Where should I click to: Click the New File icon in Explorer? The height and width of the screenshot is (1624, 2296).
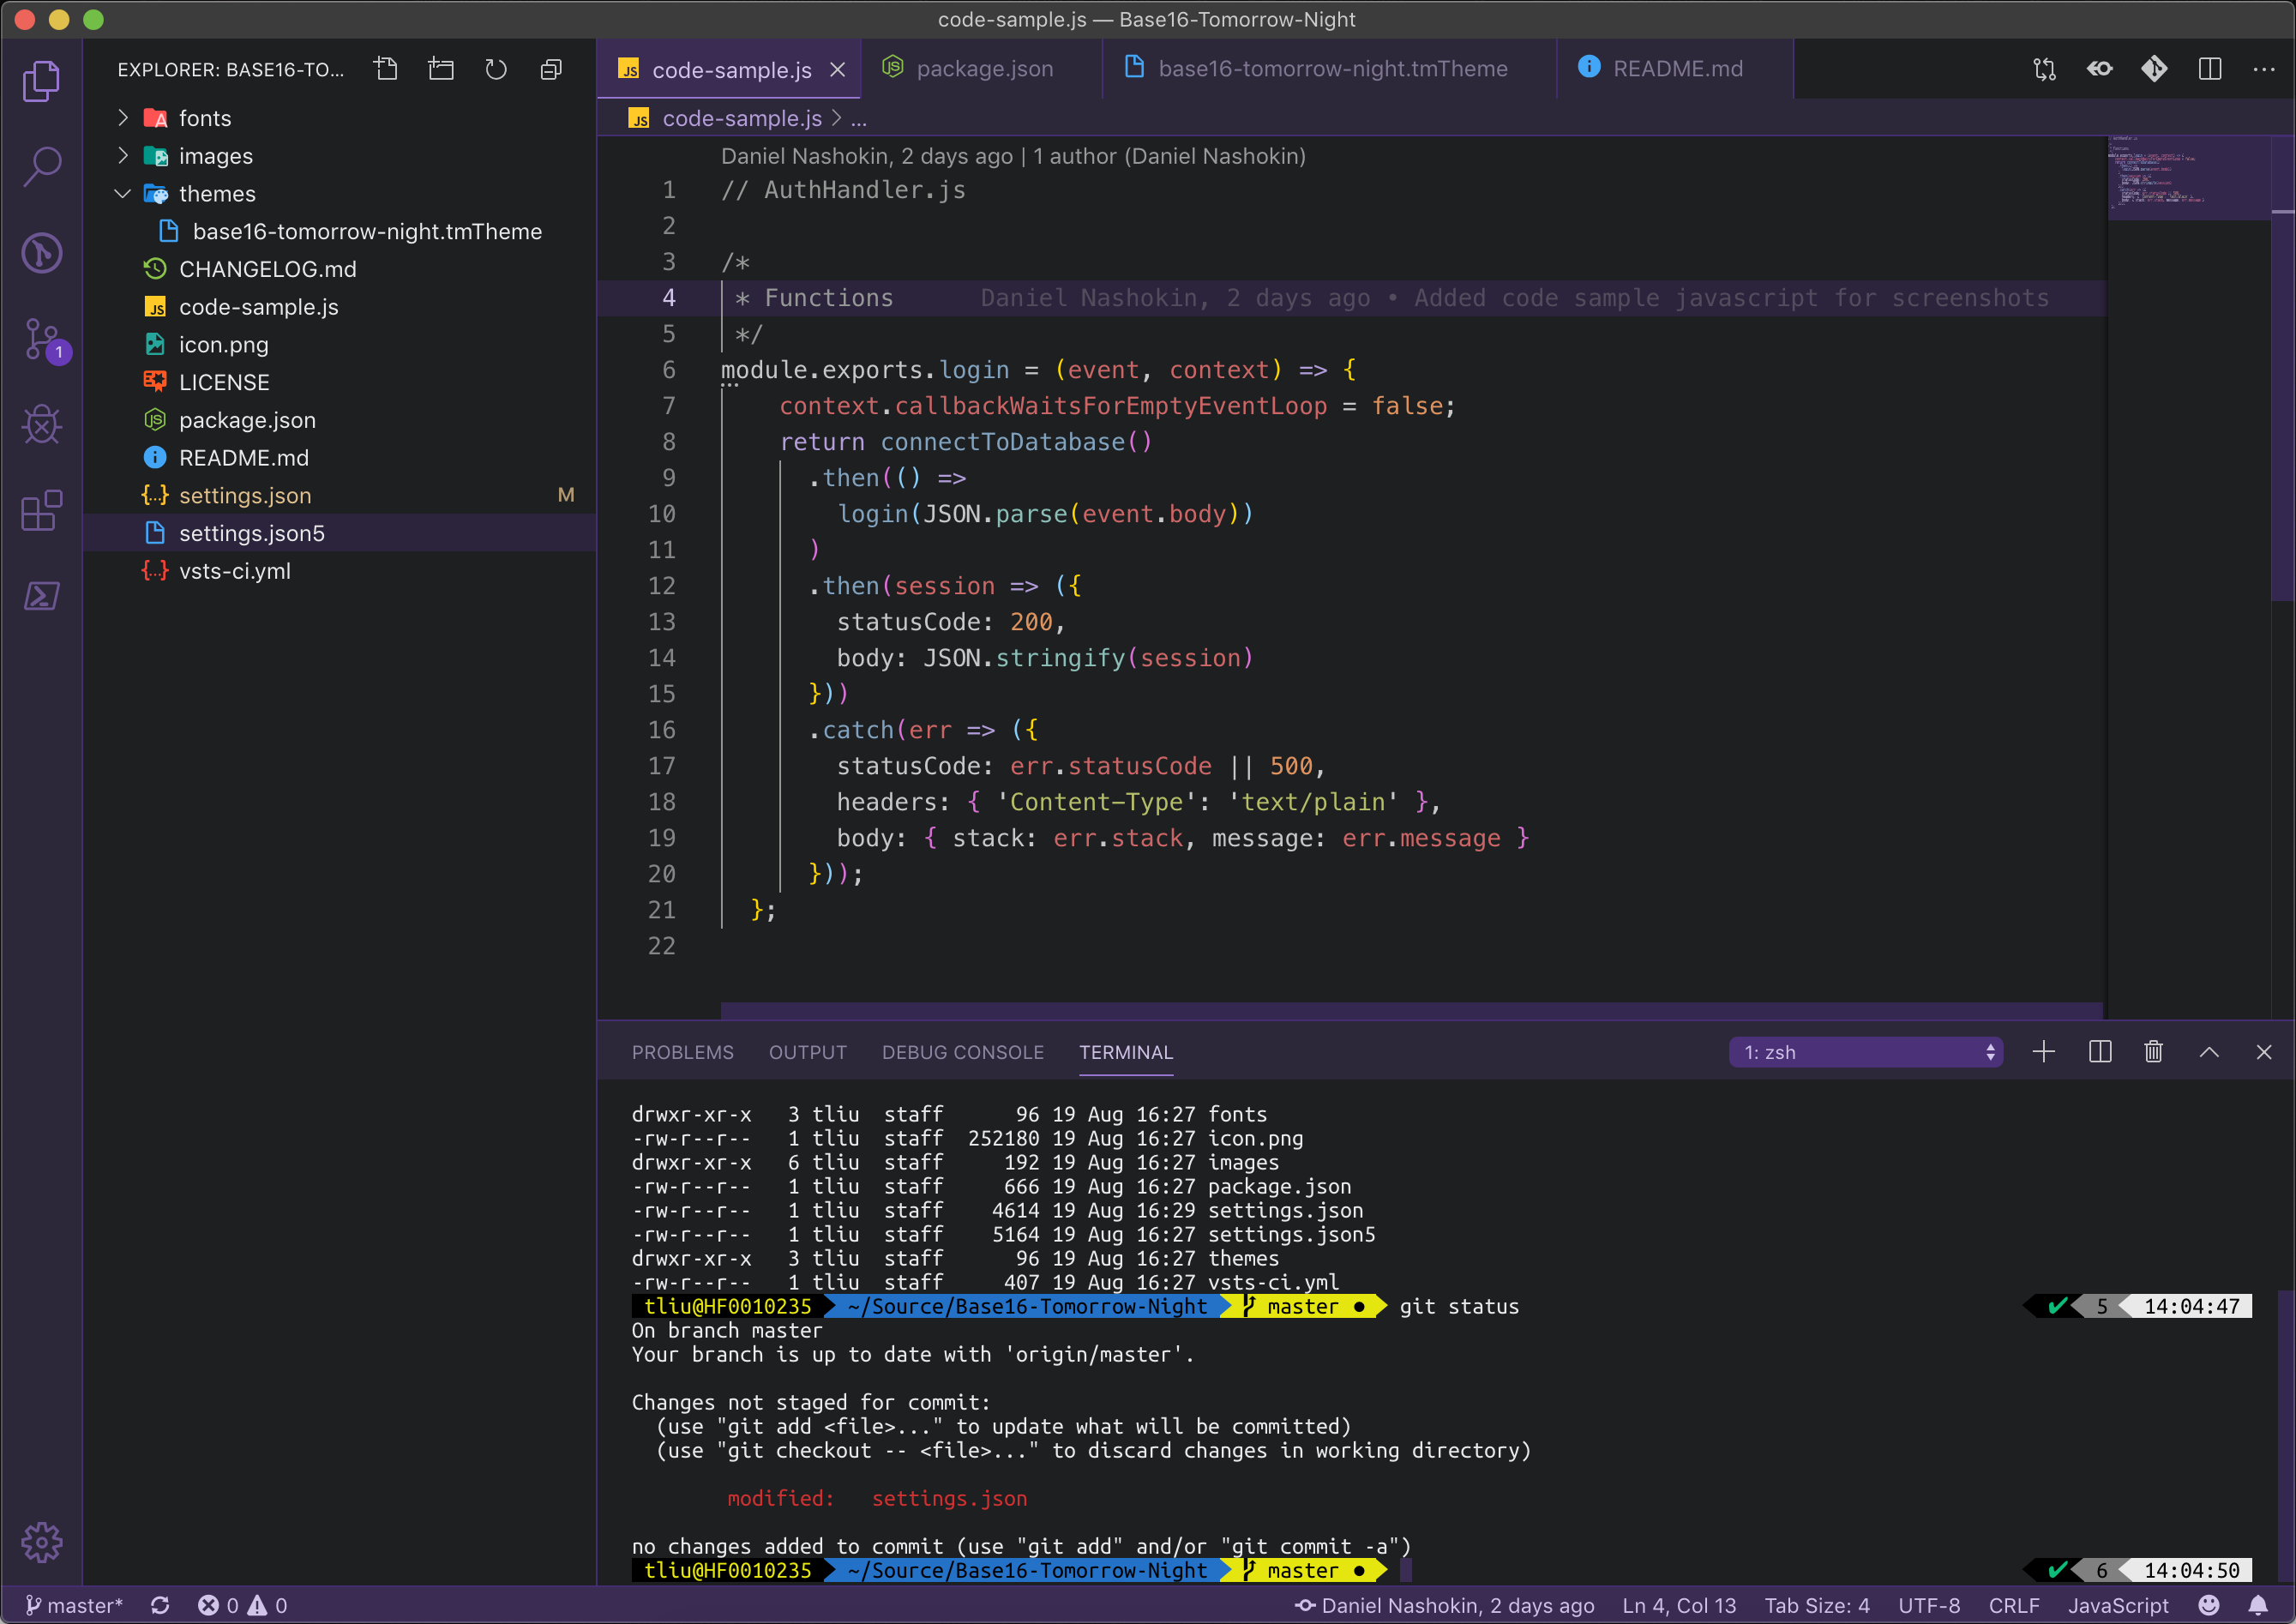pyautogui.click(x=386, y=69)
